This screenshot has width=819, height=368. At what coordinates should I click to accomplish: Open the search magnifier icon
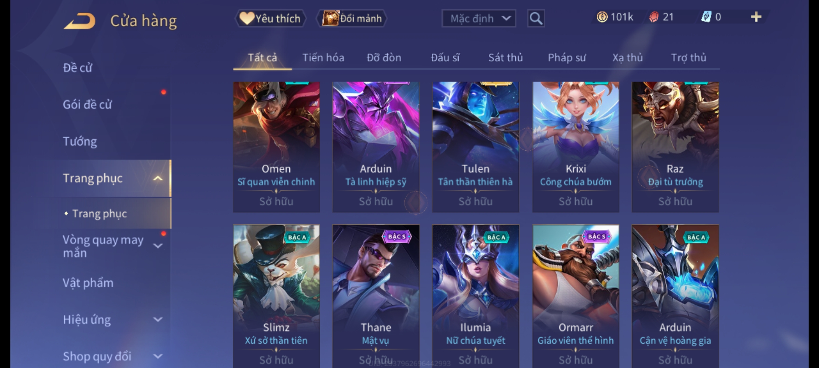(536, 18)
